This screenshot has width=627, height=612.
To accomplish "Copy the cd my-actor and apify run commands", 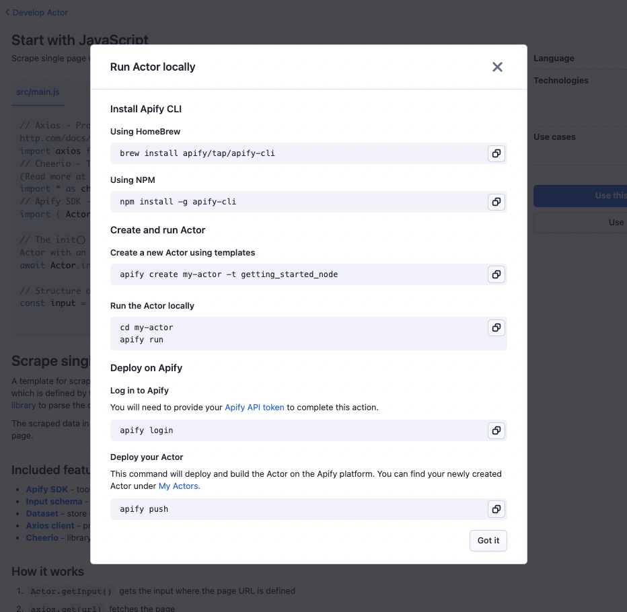I will pos(496,328).
